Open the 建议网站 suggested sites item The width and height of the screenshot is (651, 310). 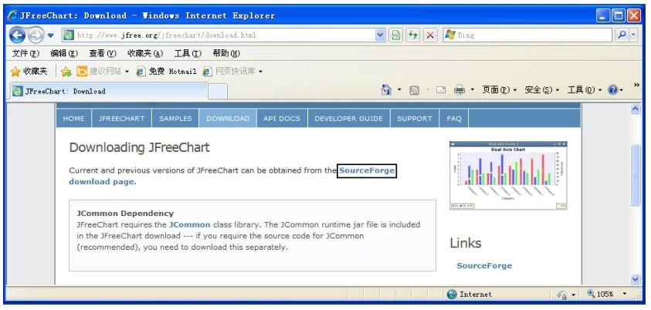click(x=103, y=72)
